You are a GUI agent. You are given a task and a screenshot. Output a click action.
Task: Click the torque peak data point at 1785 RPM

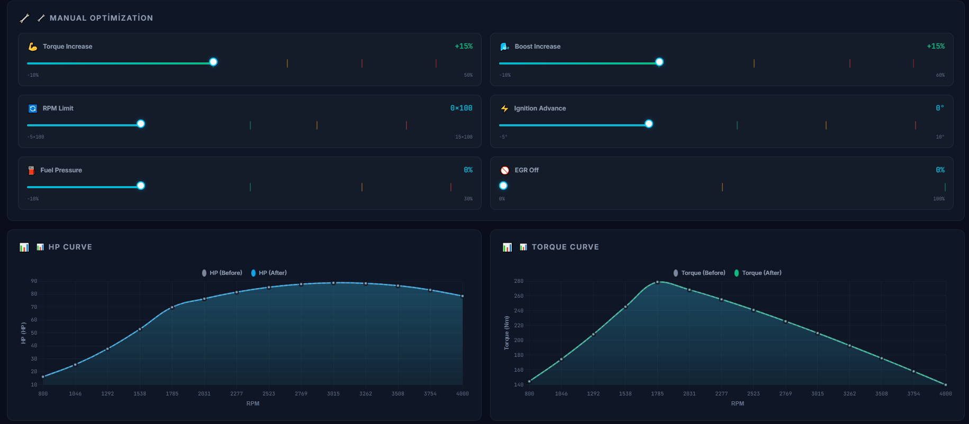click(x=657, y=282)
